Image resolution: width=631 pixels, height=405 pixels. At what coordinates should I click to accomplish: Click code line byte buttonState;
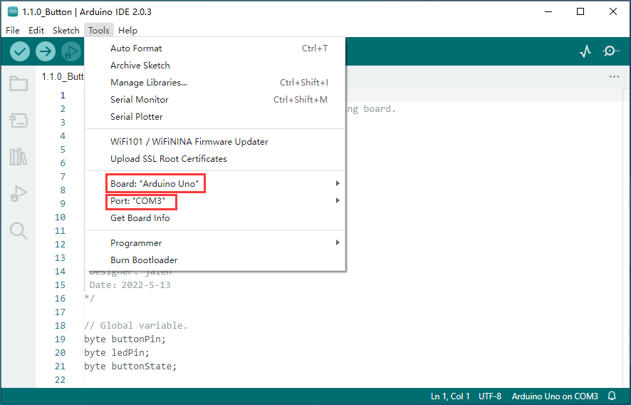pyautogui.click(x=130, y=366)
